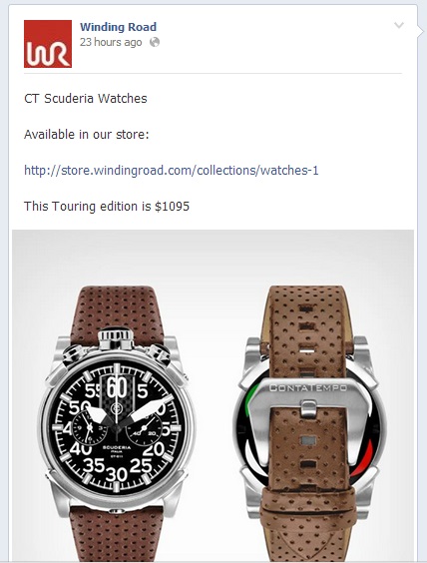Screen dimensions: 427x563
Task: Open the Winding Road logo avatar
Action: (48, 44)
